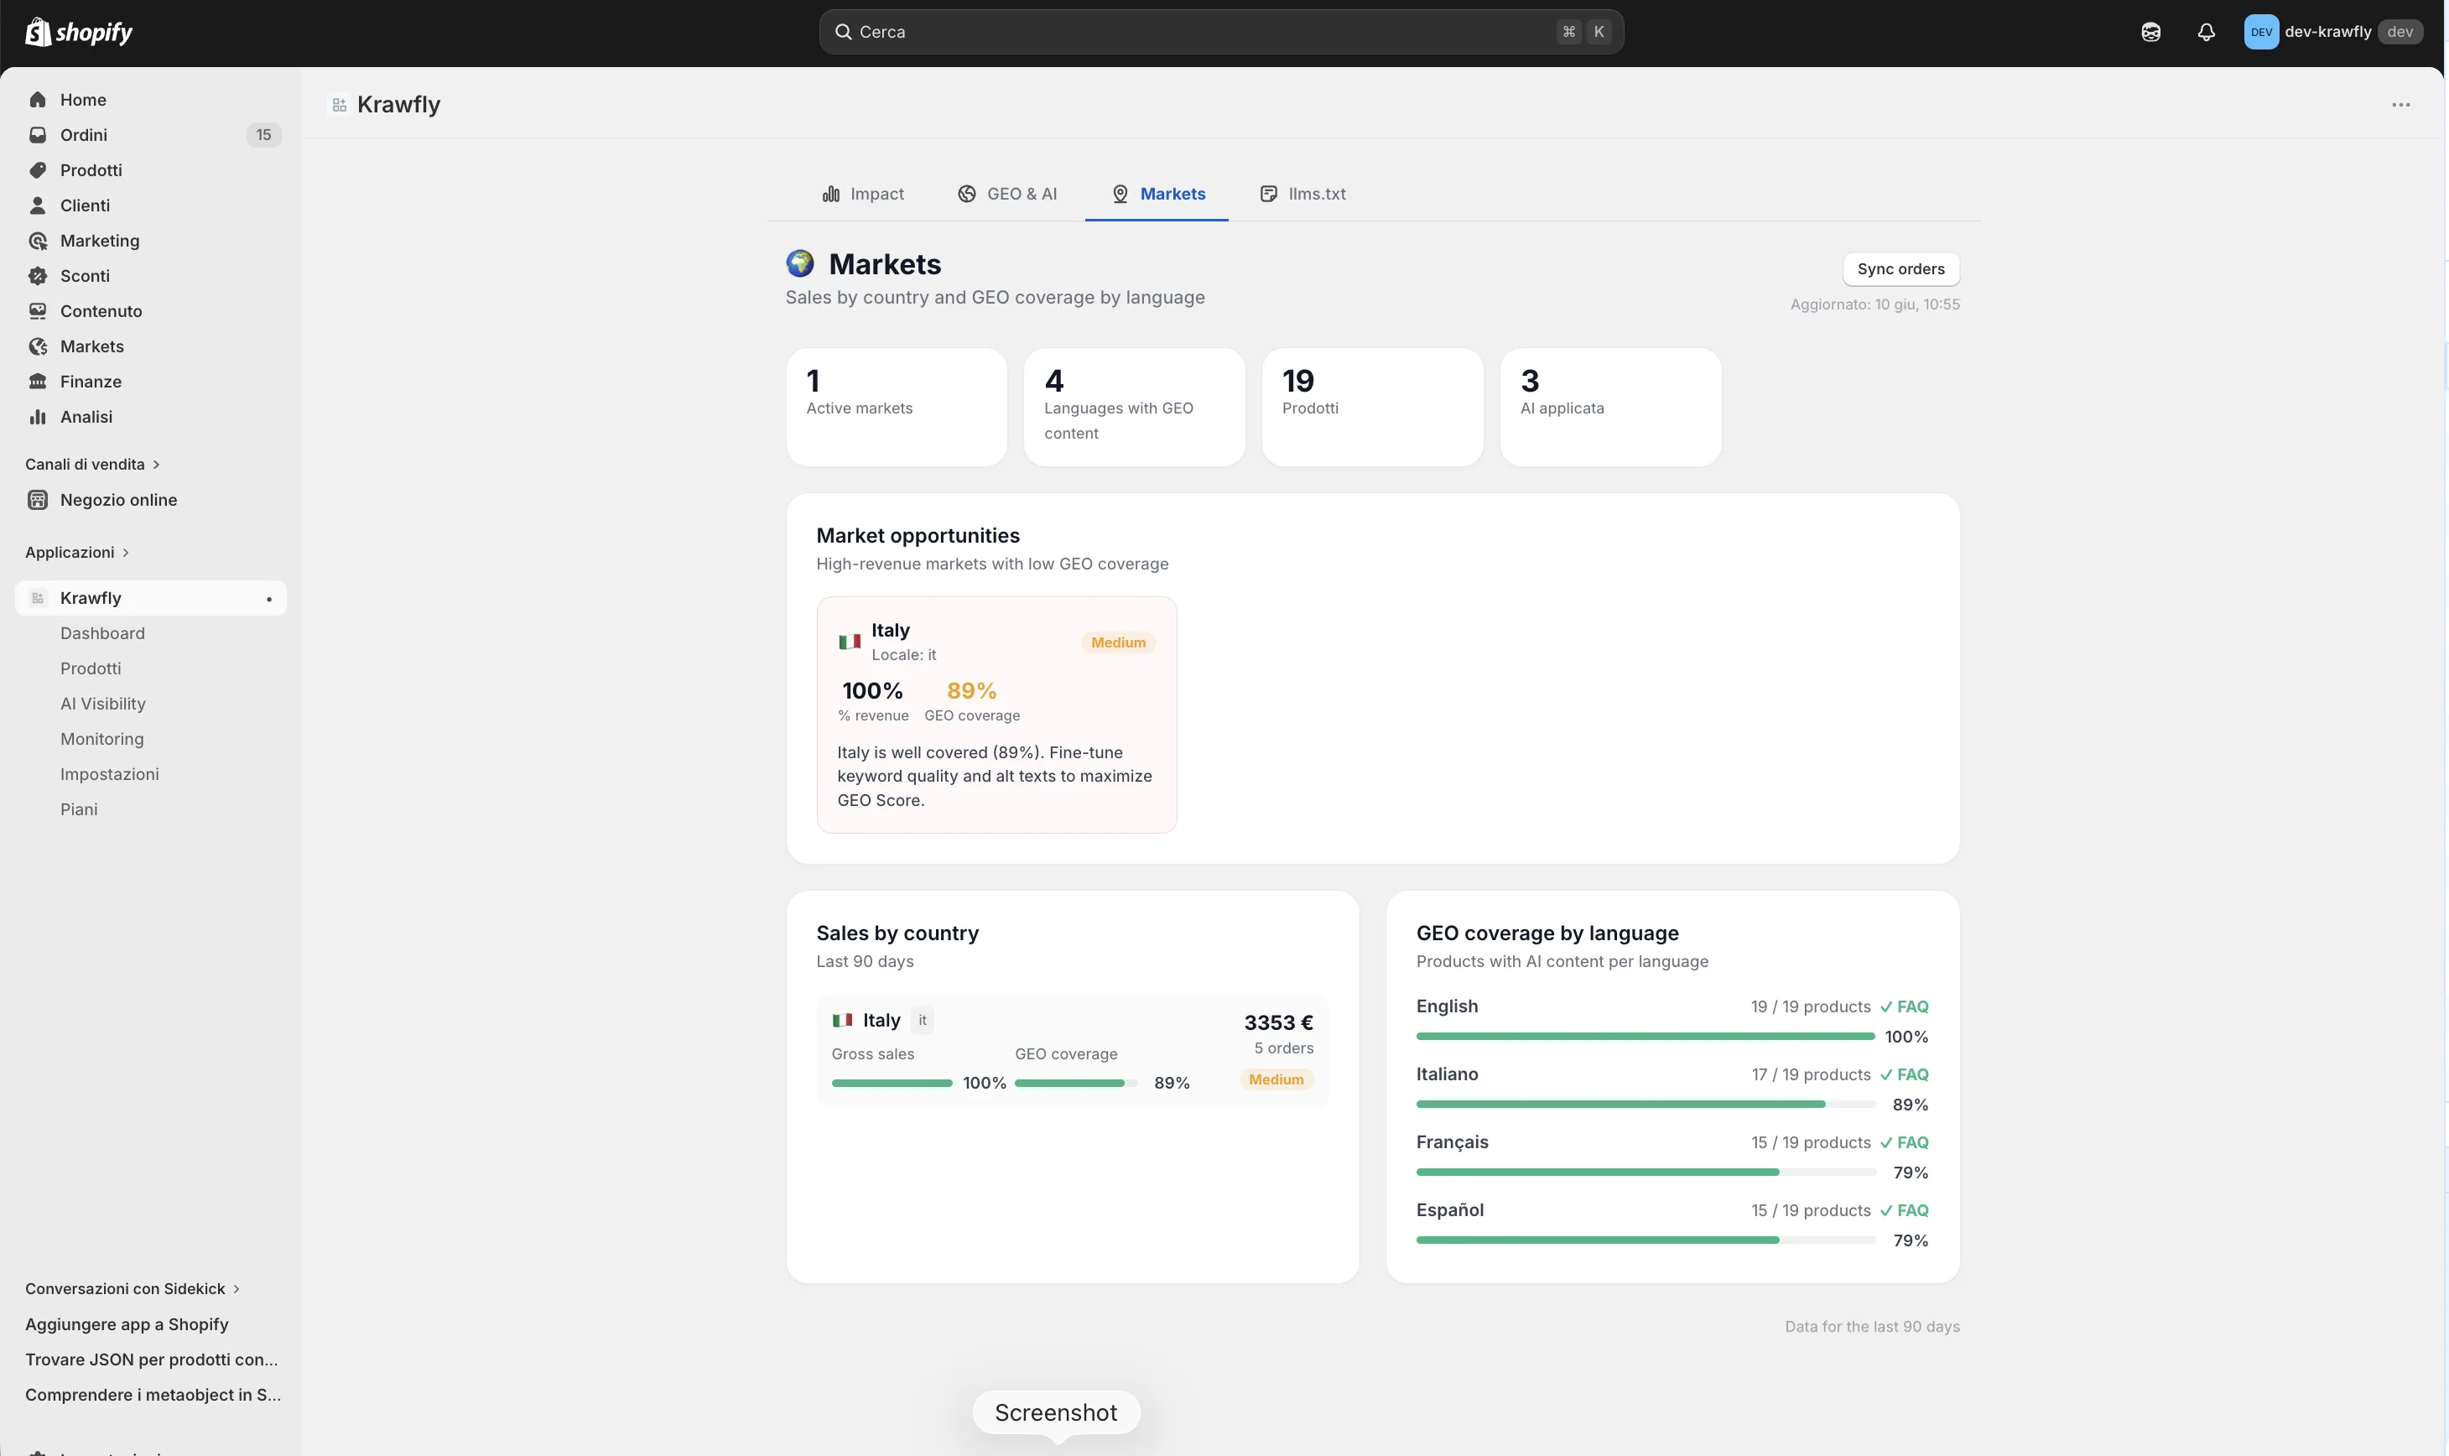The width and height of the screenshot is (2449, 1456).
Task: Switch to the GEO & AI tab
Action: [1007, 193]
